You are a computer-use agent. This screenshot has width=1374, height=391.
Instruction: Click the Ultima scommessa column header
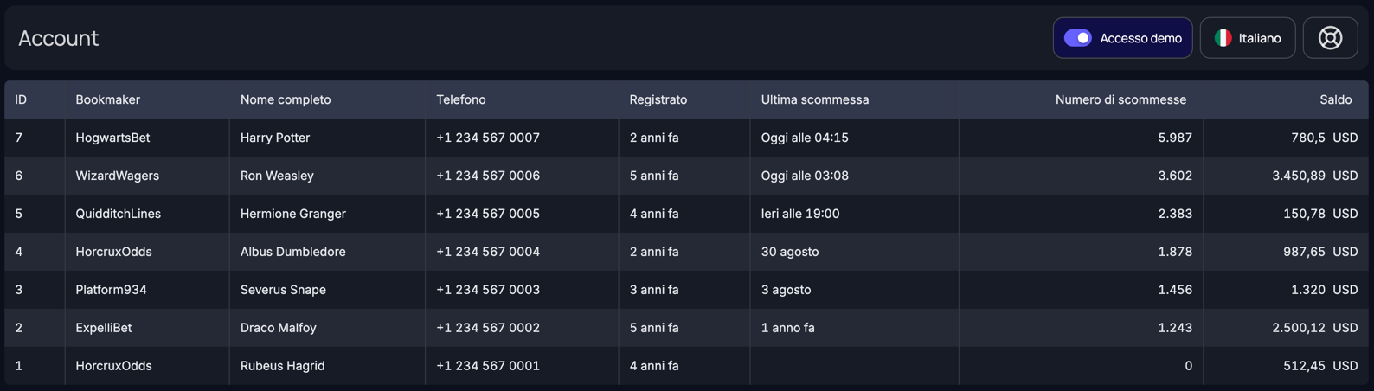pos(814,99)
